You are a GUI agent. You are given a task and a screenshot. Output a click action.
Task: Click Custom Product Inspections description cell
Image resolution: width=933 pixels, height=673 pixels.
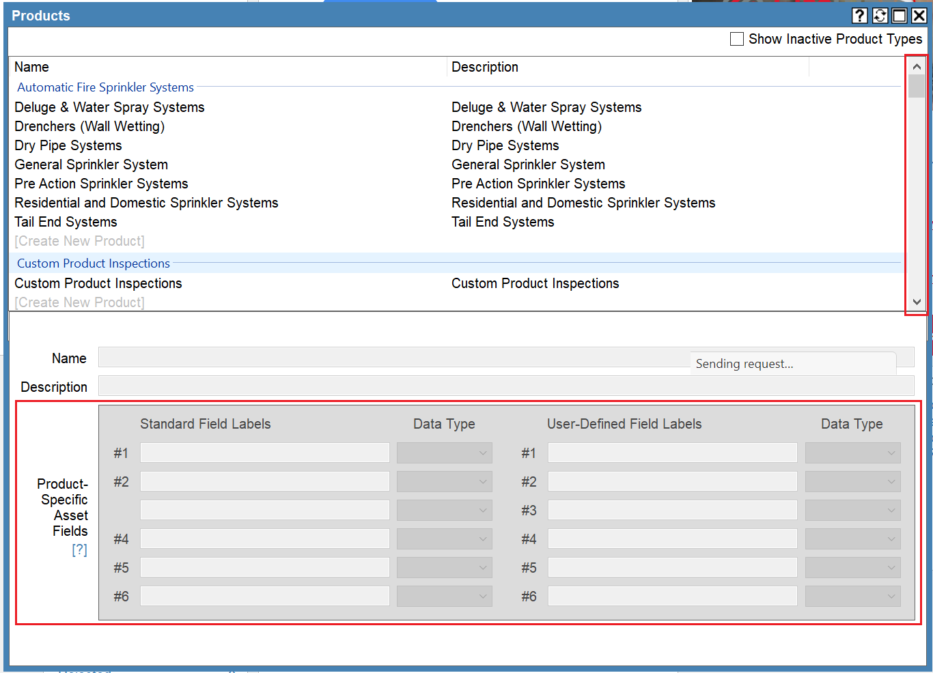point(535,283)
